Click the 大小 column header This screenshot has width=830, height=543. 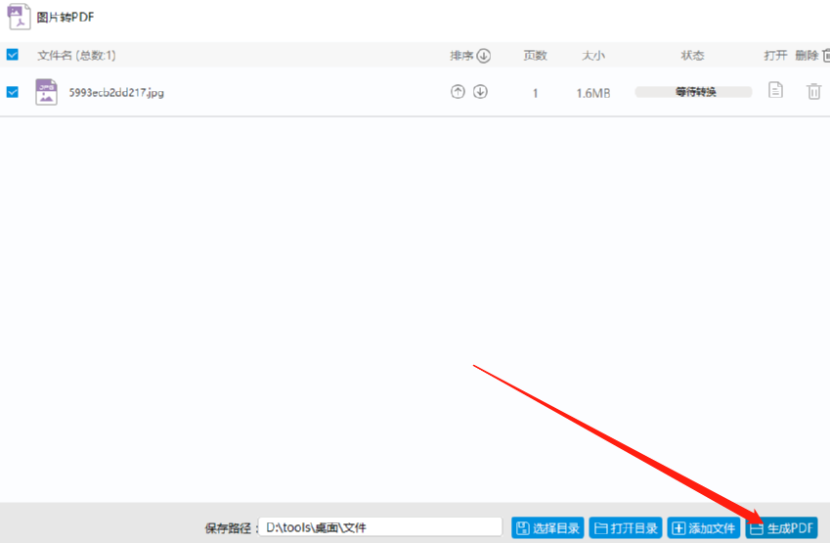tap(593, 55)
